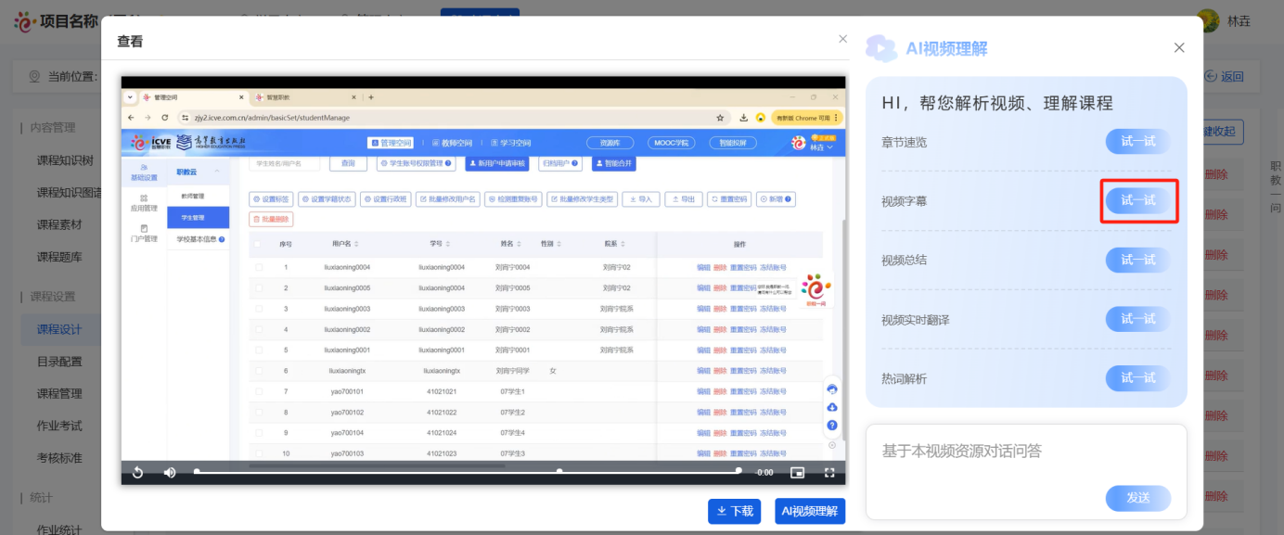Mute the video with the speaker icon
The image size is (1284, 535).
(x=170, y=473)
